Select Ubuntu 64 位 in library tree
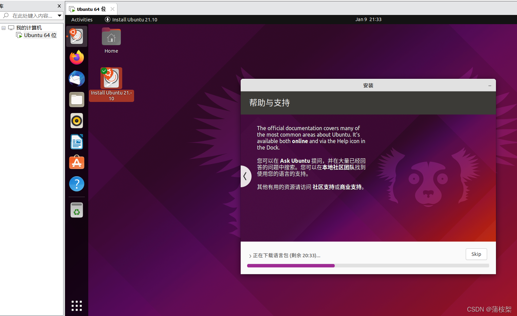517x316 pixels. coord(37,35)
